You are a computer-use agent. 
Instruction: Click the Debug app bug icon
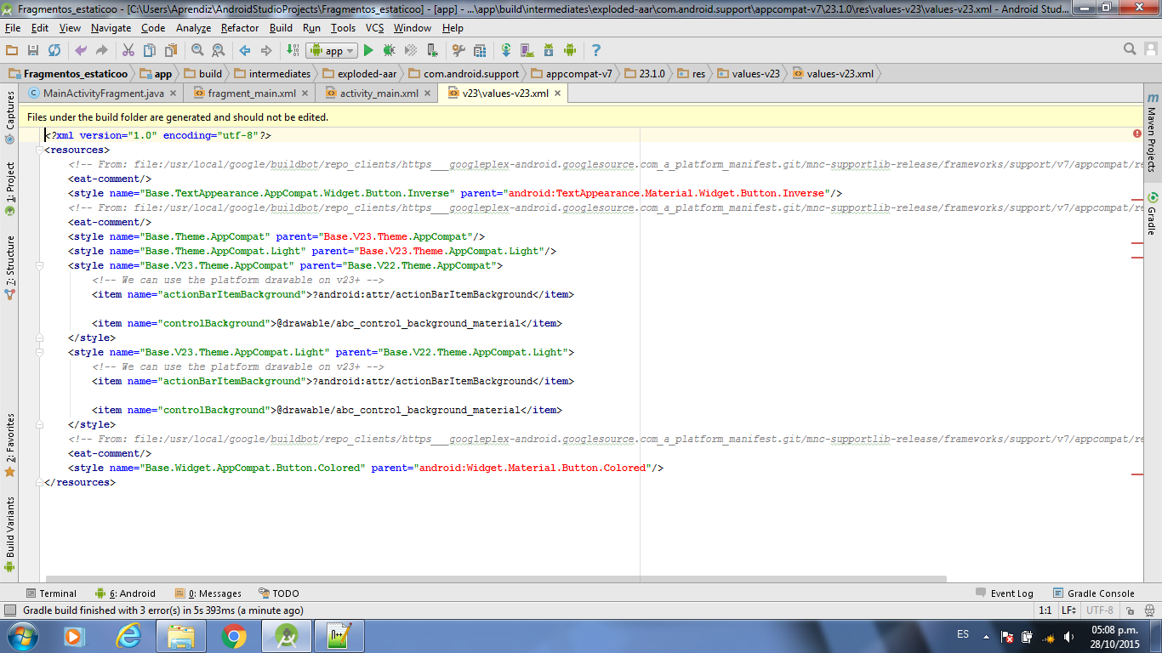pyautogui.click(x=389, y=51)
